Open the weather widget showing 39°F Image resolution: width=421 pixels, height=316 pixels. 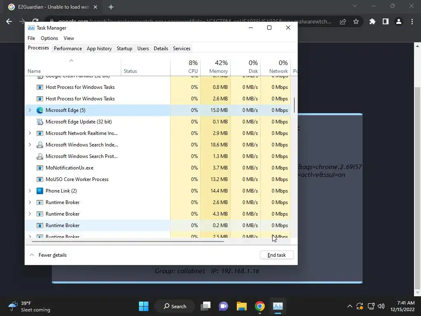pos(29,306)
